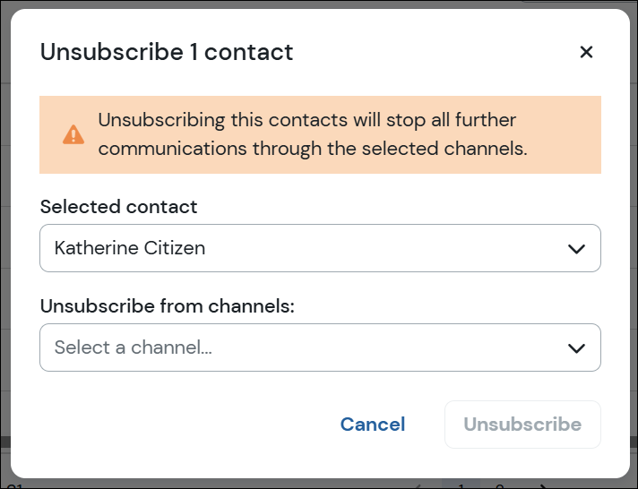Click the Unsubscribe from channels label
Viewport: 638px width, 489px height.
point(168,306)
